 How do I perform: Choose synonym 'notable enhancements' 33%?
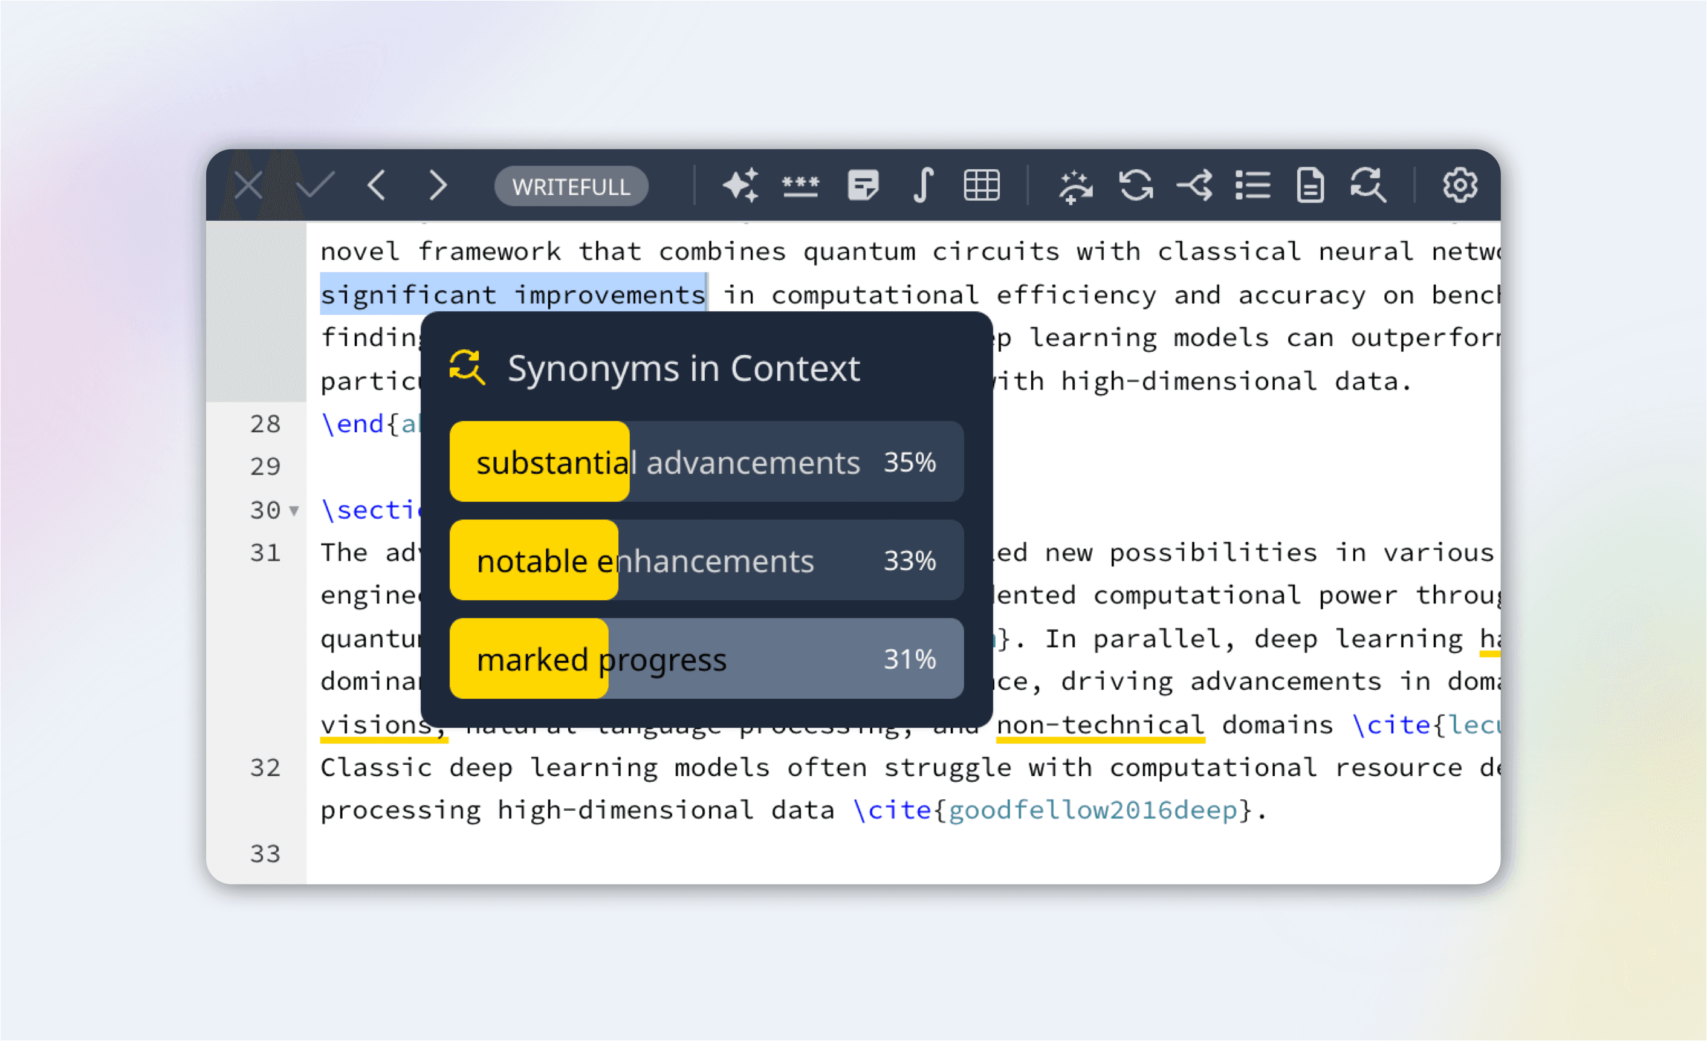pyautogui.click(x=706, y=560)
